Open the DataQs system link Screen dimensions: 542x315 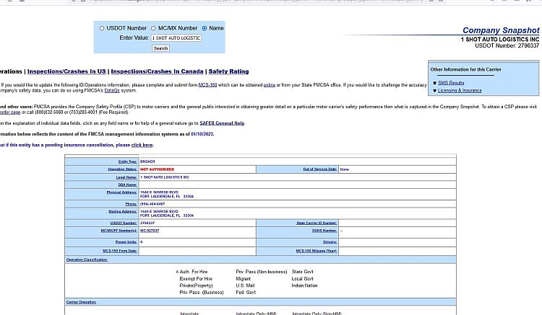click(x=112, y=90)
